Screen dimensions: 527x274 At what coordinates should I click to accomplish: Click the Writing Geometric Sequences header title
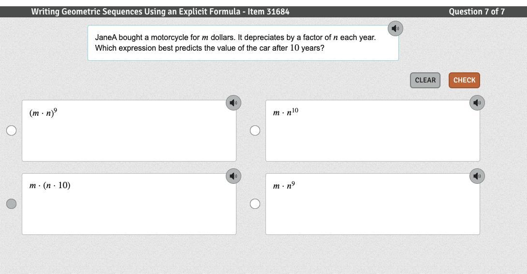[160, 12]
